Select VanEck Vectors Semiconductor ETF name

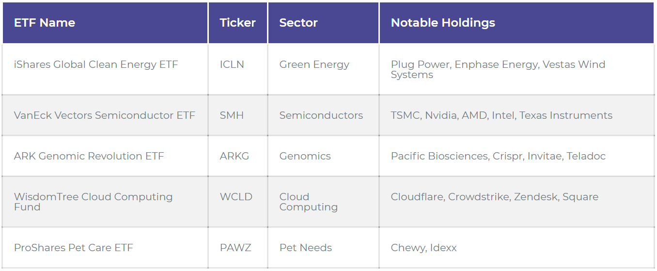coord(105,115)
